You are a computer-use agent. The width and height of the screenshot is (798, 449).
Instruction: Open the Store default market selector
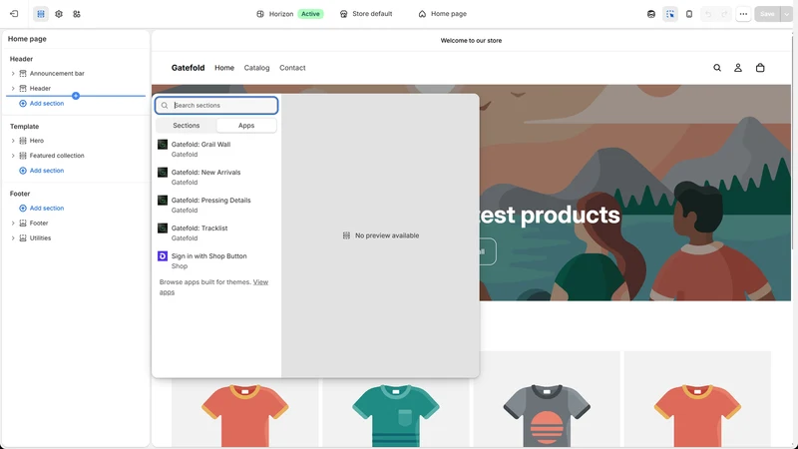click(x=366, y=14)
